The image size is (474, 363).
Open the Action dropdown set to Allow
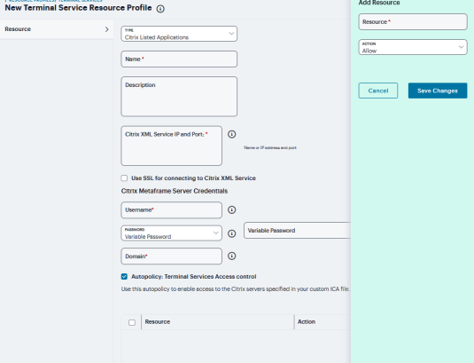(x=413, y=47)
